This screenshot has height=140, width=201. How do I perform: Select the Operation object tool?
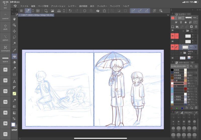[14, 25]
